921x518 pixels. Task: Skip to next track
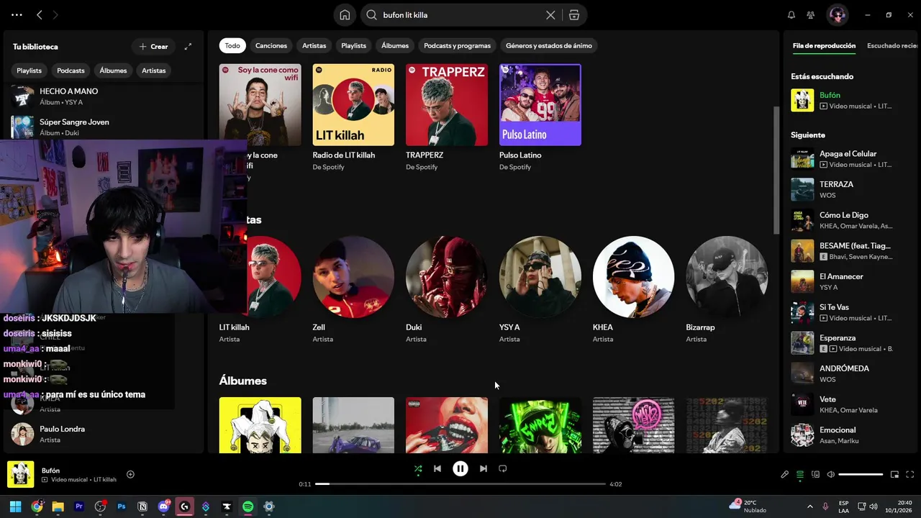(484, 468)
